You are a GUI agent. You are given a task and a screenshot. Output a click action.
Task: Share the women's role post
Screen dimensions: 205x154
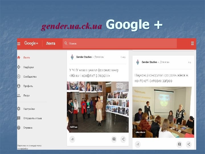(189, 144)
